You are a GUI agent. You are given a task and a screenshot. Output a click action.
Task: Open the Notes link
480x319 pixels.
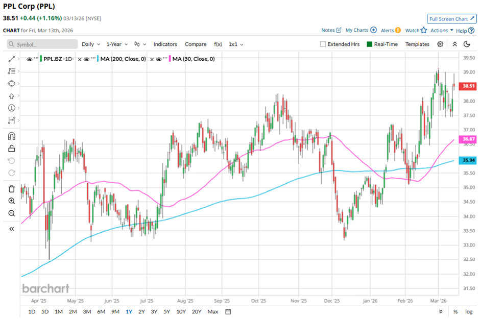331,31
